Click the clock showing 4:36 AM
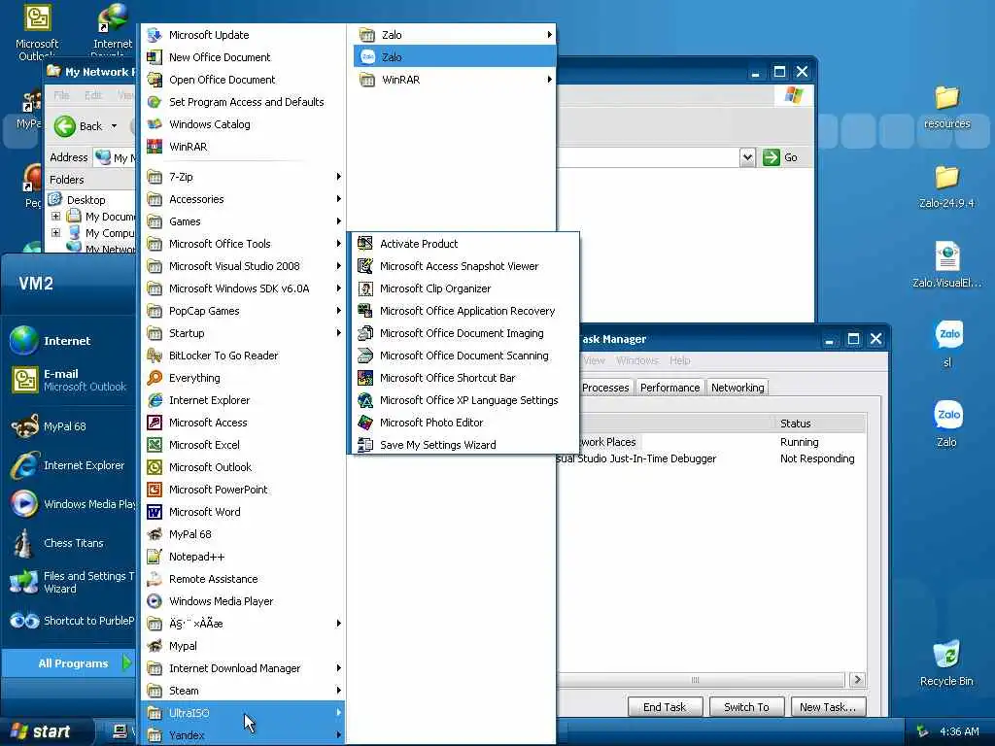This screenshot has width=995, height=746. pos(959,731)
